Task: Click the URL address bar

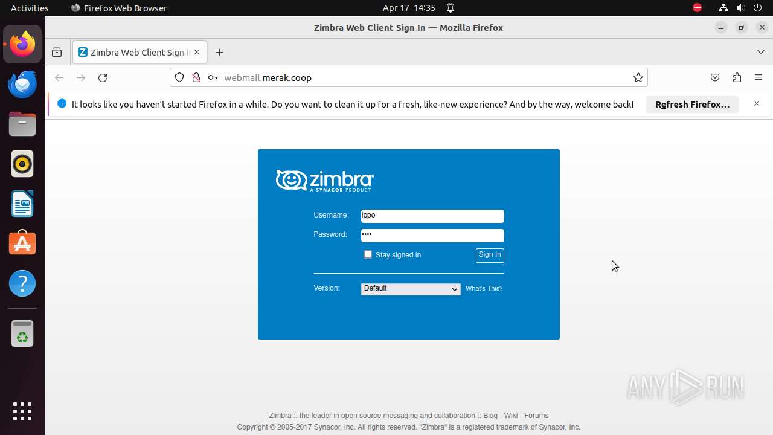Action: point(408,77)
